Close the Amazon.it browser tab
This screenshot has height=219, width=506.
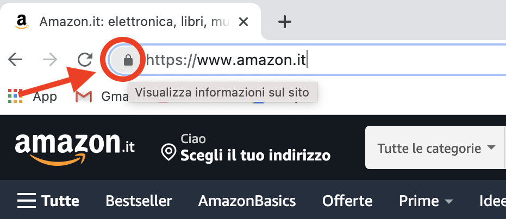click(x=244, y=22)
